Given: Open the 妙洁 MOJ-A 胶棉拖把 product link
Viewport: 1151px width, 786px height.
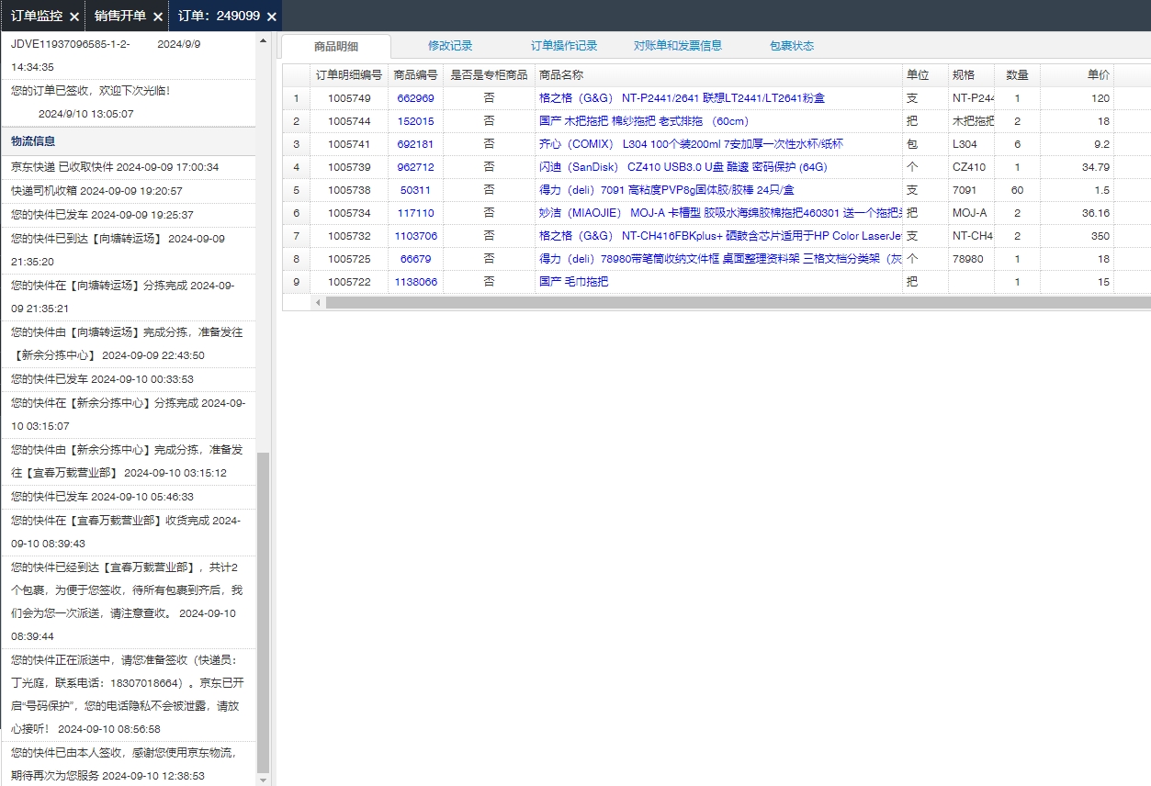Looking at the screenshot, I should pos(720,213).
